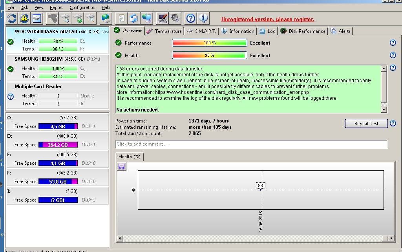Click help icon beside the Performance bar
This screenshot has height=252, width=402.
click(393, 43)
